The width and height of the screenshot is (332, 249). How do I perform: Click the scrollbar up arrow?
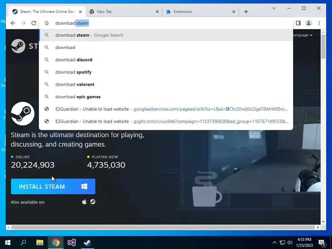tap(323, 32)
